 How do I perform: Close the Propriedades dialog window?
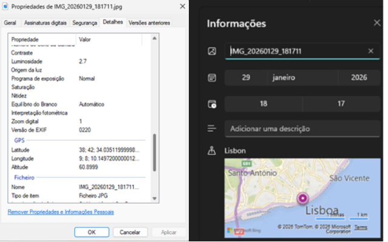coord(183,7)
